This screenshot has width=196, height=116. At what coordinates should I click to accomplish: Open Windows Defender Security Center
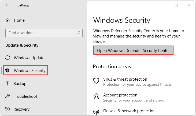click(133, 50)
